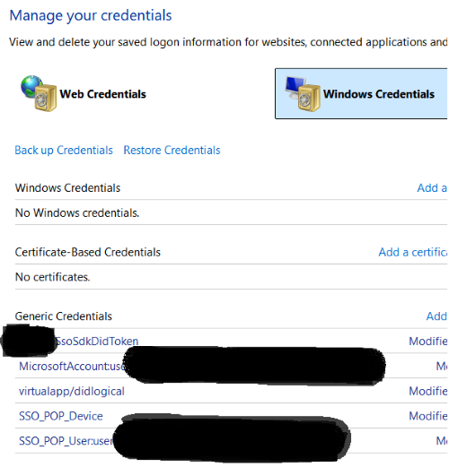Expand the SSO_POP_User:user credential entry
The height and width of the screenshot is (476, 449).
66,441
